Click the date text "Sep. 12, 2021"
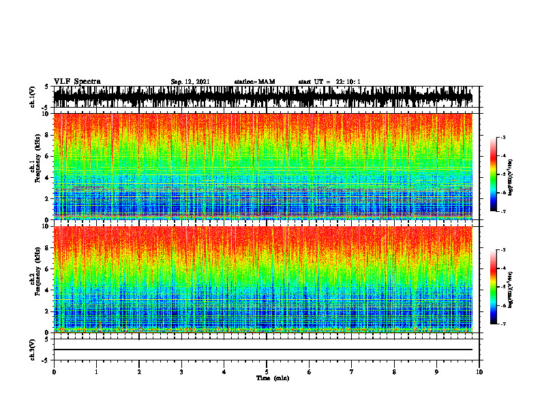Image resolution: width=540 pixels, height=417 pixels. point(190,82)
